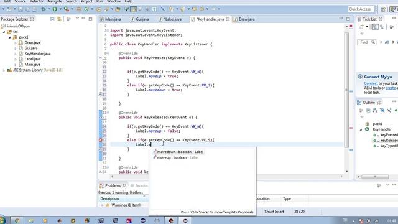Screen dimensions: 398x224
Task: Open the New Task dropdown arrow in Task List
Action: click(367, 27)
